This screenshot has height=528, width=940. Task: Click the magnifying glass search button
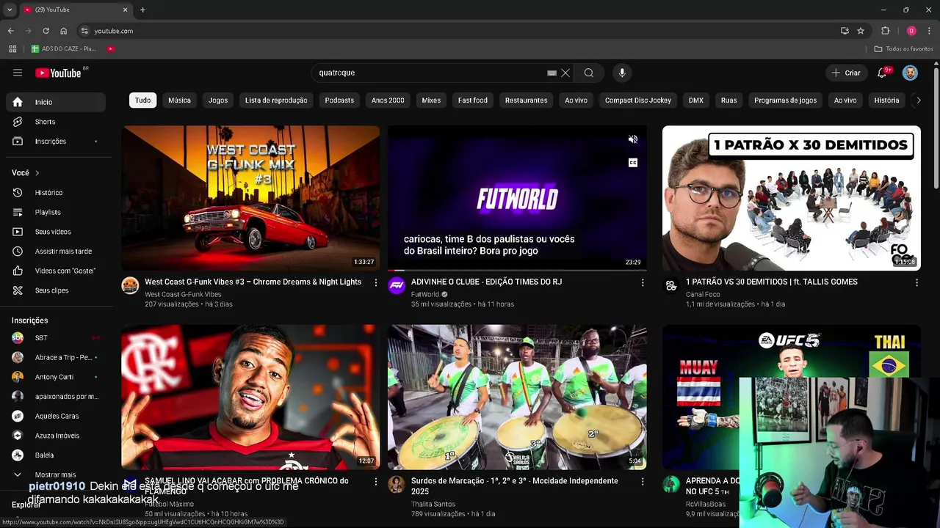click(589, 73)
